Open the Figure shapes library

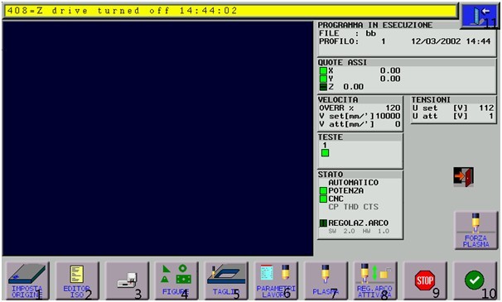click(176, 280)
